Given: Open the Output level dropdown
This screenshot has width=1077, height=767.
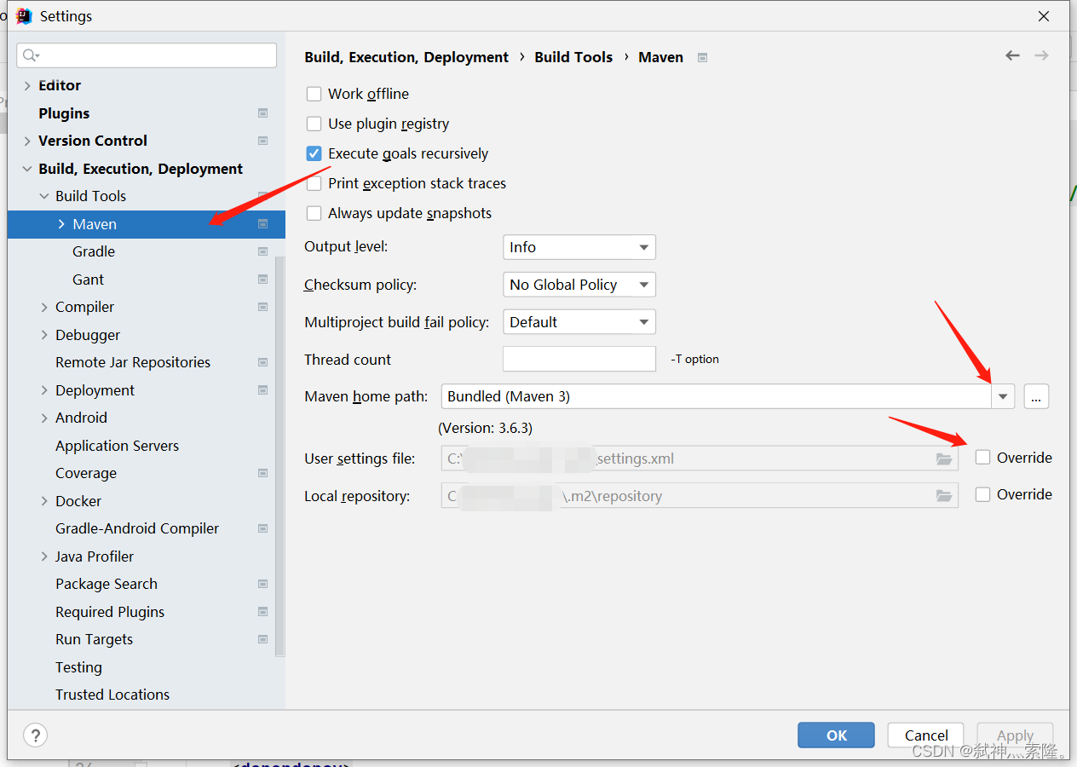Looking at the screenshot, I should pos(579,247).
